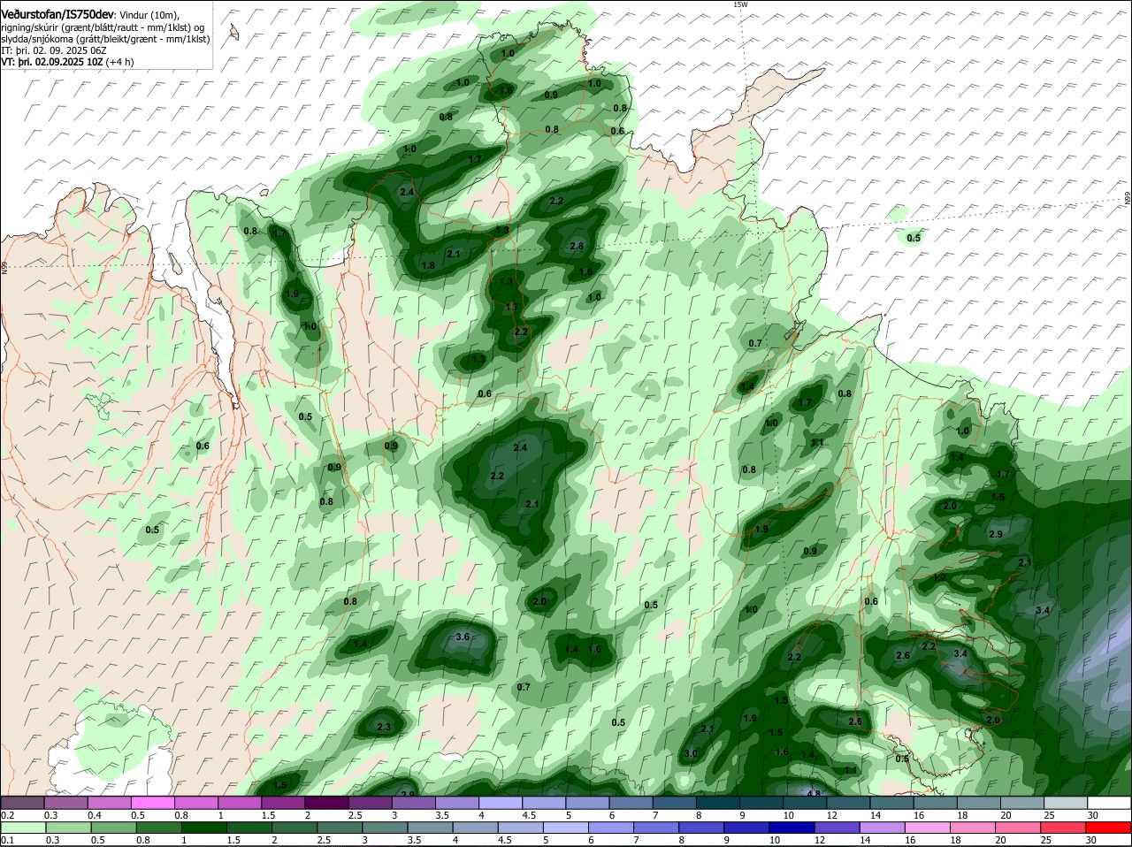Click the 3.6 precipitation value on the map

click(x=463, y=637)
